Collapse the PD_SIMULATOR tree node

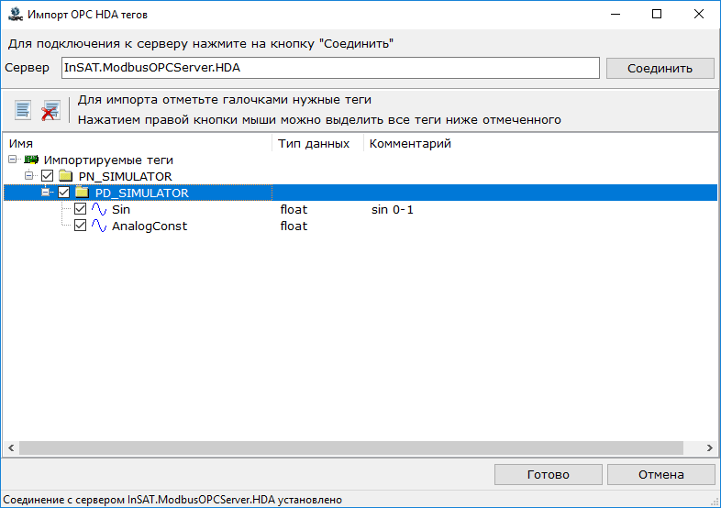pos(46,193)
